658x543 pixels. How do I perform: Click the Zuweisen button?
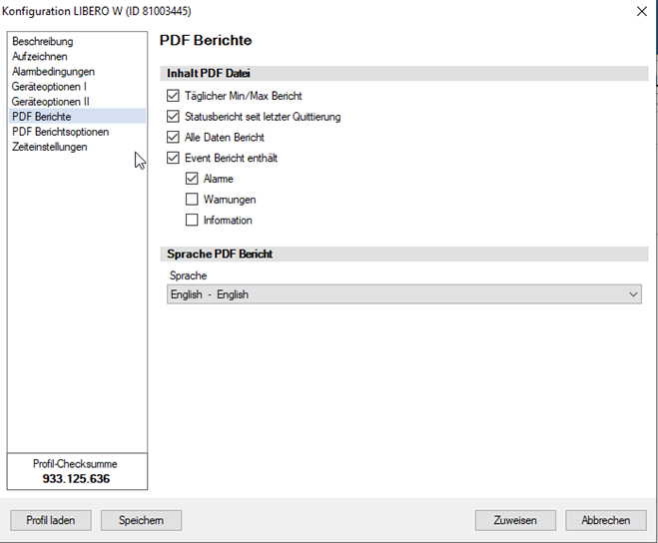point(514,520)
